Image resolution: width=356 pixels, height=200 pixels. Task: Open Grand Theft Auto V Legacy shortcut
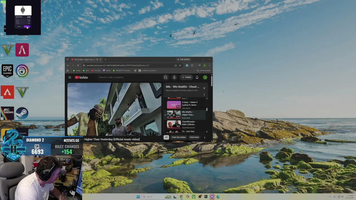click(8, 52)
